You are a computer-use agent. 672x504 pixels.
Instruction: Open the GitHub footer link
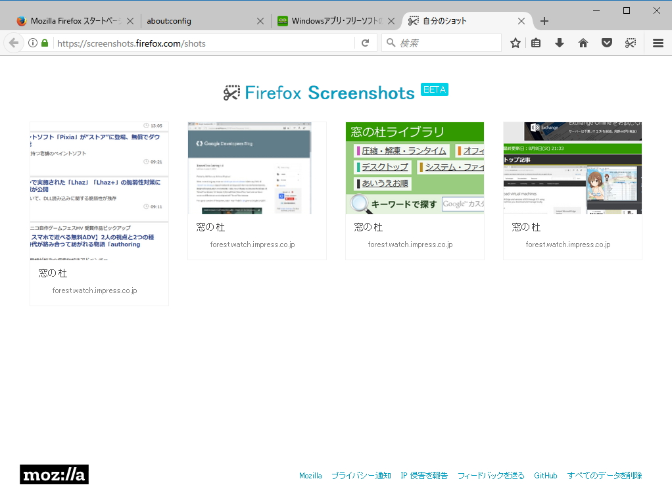click(546, 475)
